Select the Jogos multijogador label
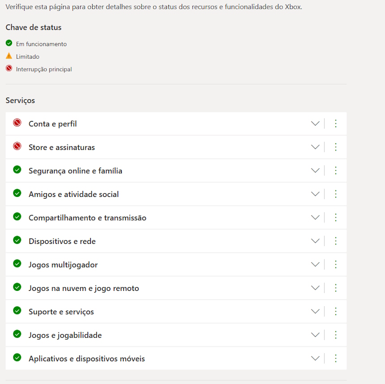 tap(63, 265)
